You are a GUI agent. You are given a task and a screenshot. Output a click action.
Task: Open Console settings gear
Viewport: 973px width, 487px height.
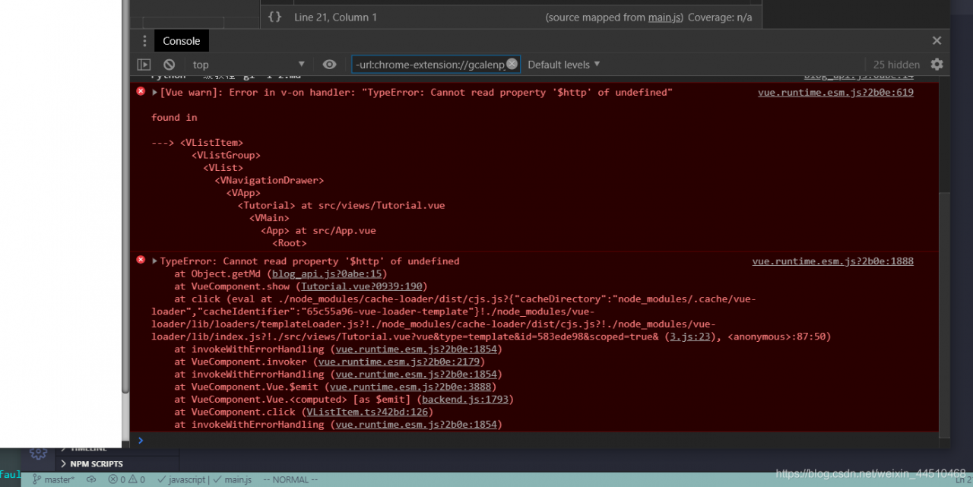pyautogui.click(x=937, y=65)
